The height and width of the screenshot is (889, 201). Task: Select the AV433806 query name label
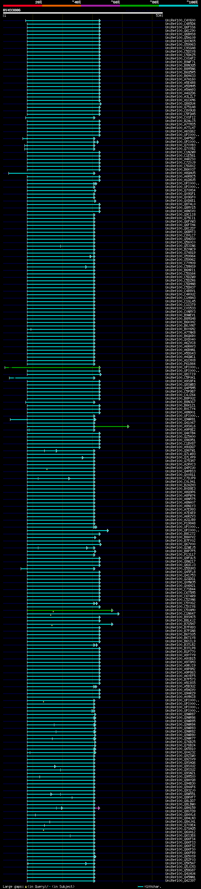click(12, 10)
